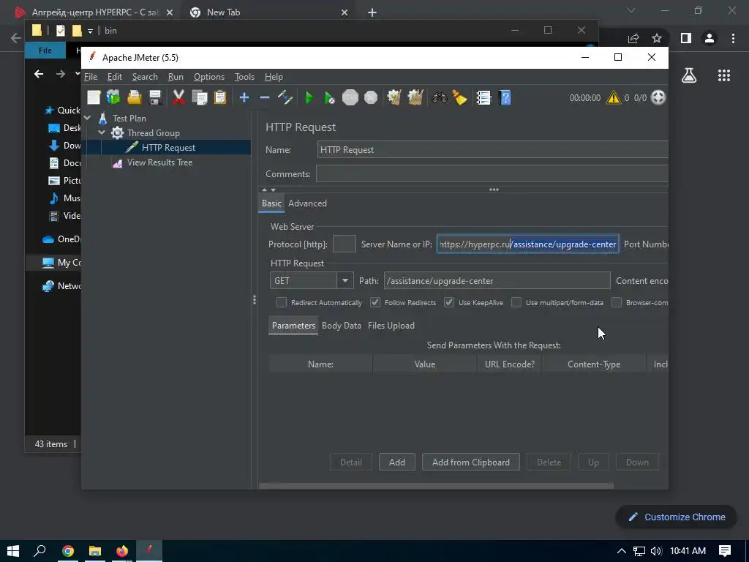Open the Run menu in JMeter

(176, 76)
